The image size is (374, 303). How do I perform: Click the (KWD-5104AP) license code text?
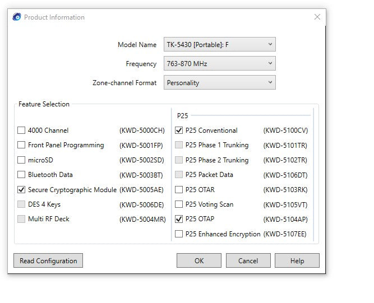pyautogui.click(x=285, y=220)
